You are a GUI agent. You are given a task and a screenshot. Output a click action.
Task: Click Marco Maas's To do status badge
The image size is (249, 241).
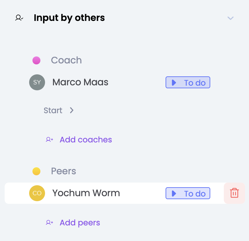click(188, 83)
